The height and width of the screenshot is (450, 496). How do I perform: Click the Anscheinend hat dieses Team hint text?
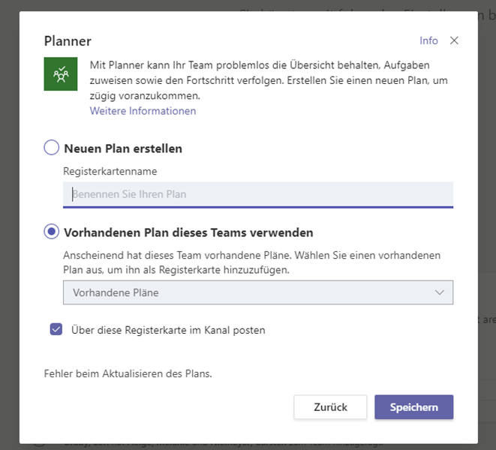252,262
